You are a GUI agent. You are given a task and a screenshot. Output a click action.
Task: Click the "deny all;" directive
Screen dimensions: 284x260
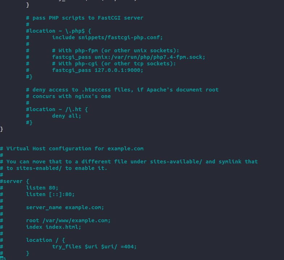coord(67,116)
